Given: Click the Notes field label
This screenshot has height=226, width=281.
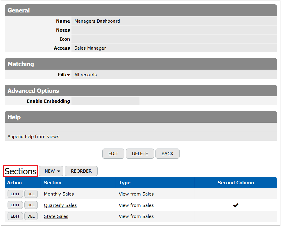Looking at the screenshot, I should click(63, 30).
